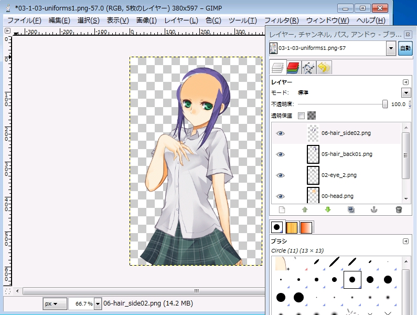The height and width of the screenshot is (315, 417).
Task: Raise the layer with green up arrow
Action: pyautogui.click(x=305, y=210)
